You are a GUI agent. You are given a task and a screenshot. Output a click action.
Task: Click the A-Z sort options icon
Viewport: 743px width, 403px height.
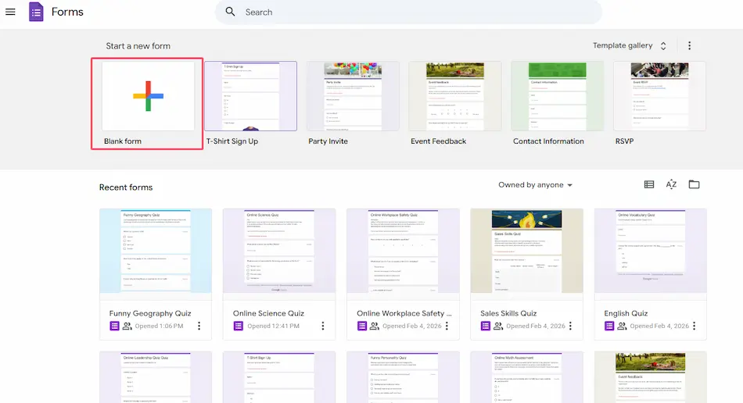[x=671, y=185]
